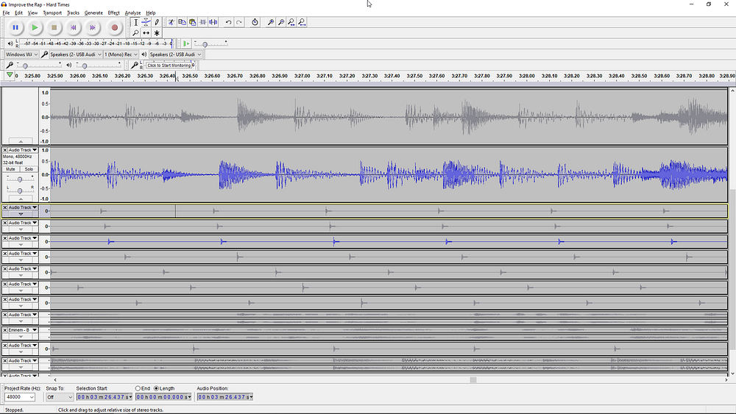Select the Envelope tool

click(146, 22)
